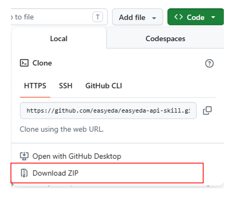Viewport: 241px width, 200px height.
Task: Switch to the Local tab
Action: (x=59, y=38)
